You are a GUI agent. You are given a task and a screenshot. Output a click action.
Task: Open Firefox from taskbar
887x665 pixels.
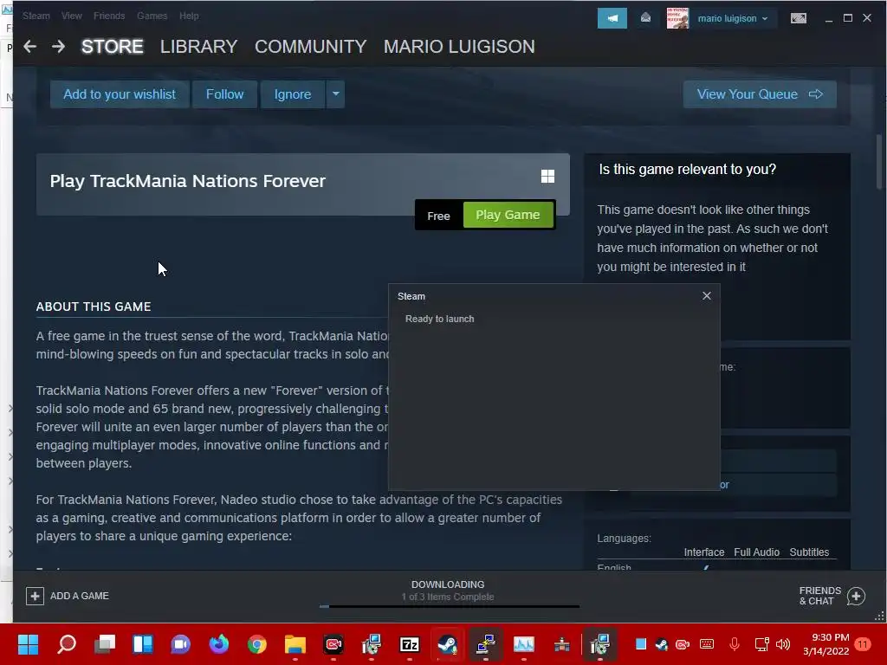tap(219, 644)
